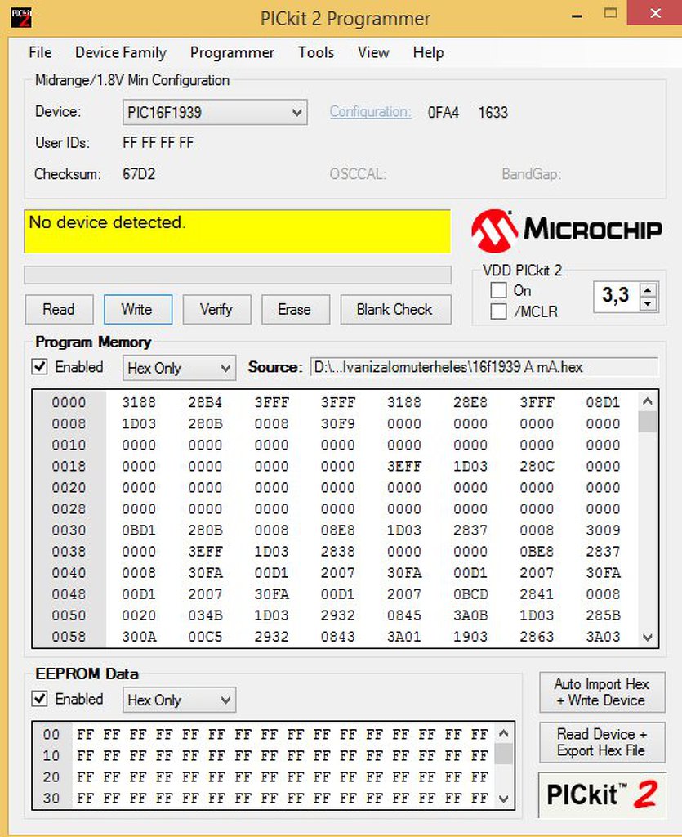Click the Checksum value 67D2
Viewport: 682px width, 837px height.
coord(139,174)
